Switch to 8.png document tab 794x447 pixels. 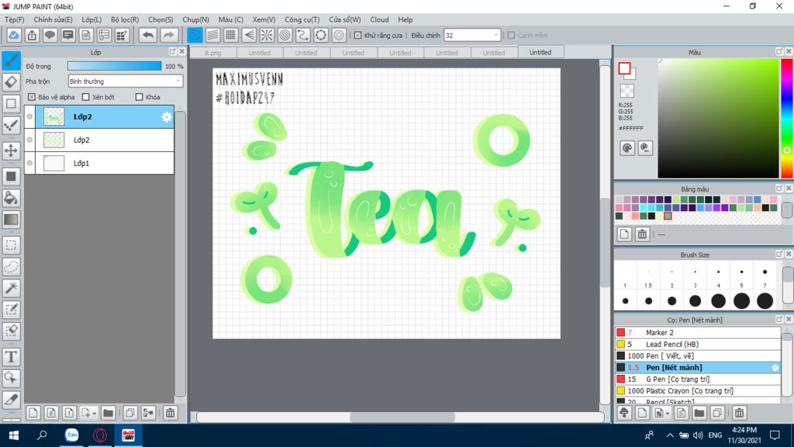coord(213,53)
